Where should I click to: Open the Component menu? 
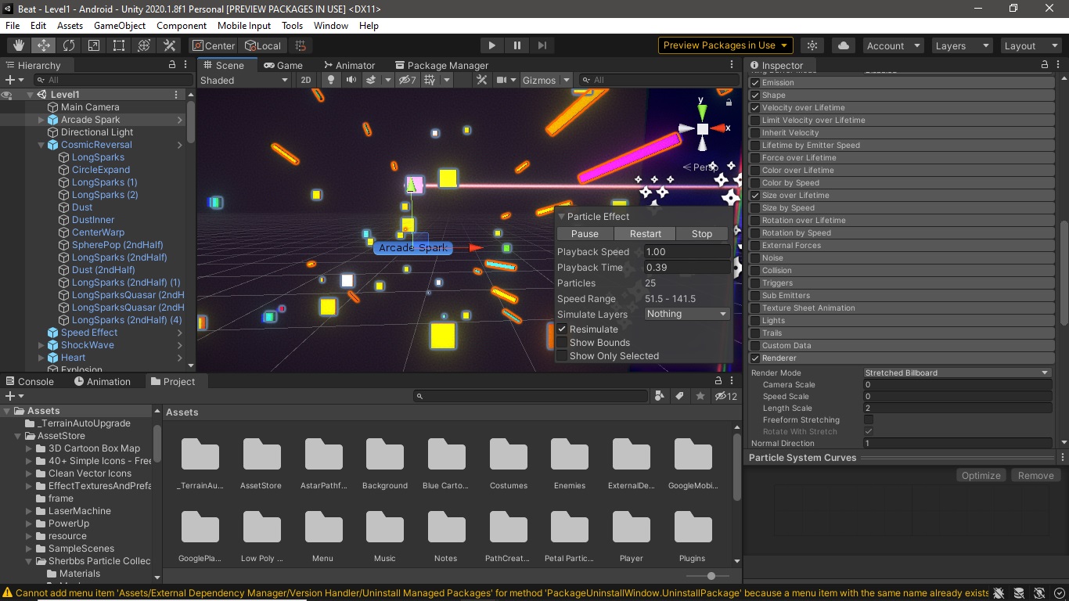pos(182,26)
